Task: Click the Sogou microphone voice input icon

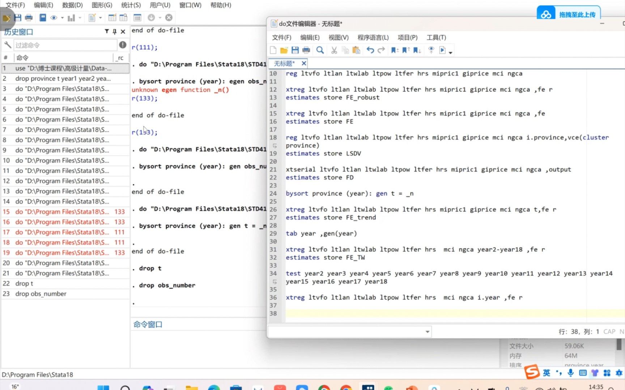Action: [x=570, y=373]
